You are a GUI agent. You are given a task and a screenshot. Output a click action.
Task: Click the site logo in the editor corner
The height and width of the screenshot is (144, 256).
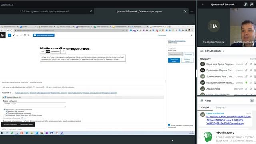click(2, 35)
